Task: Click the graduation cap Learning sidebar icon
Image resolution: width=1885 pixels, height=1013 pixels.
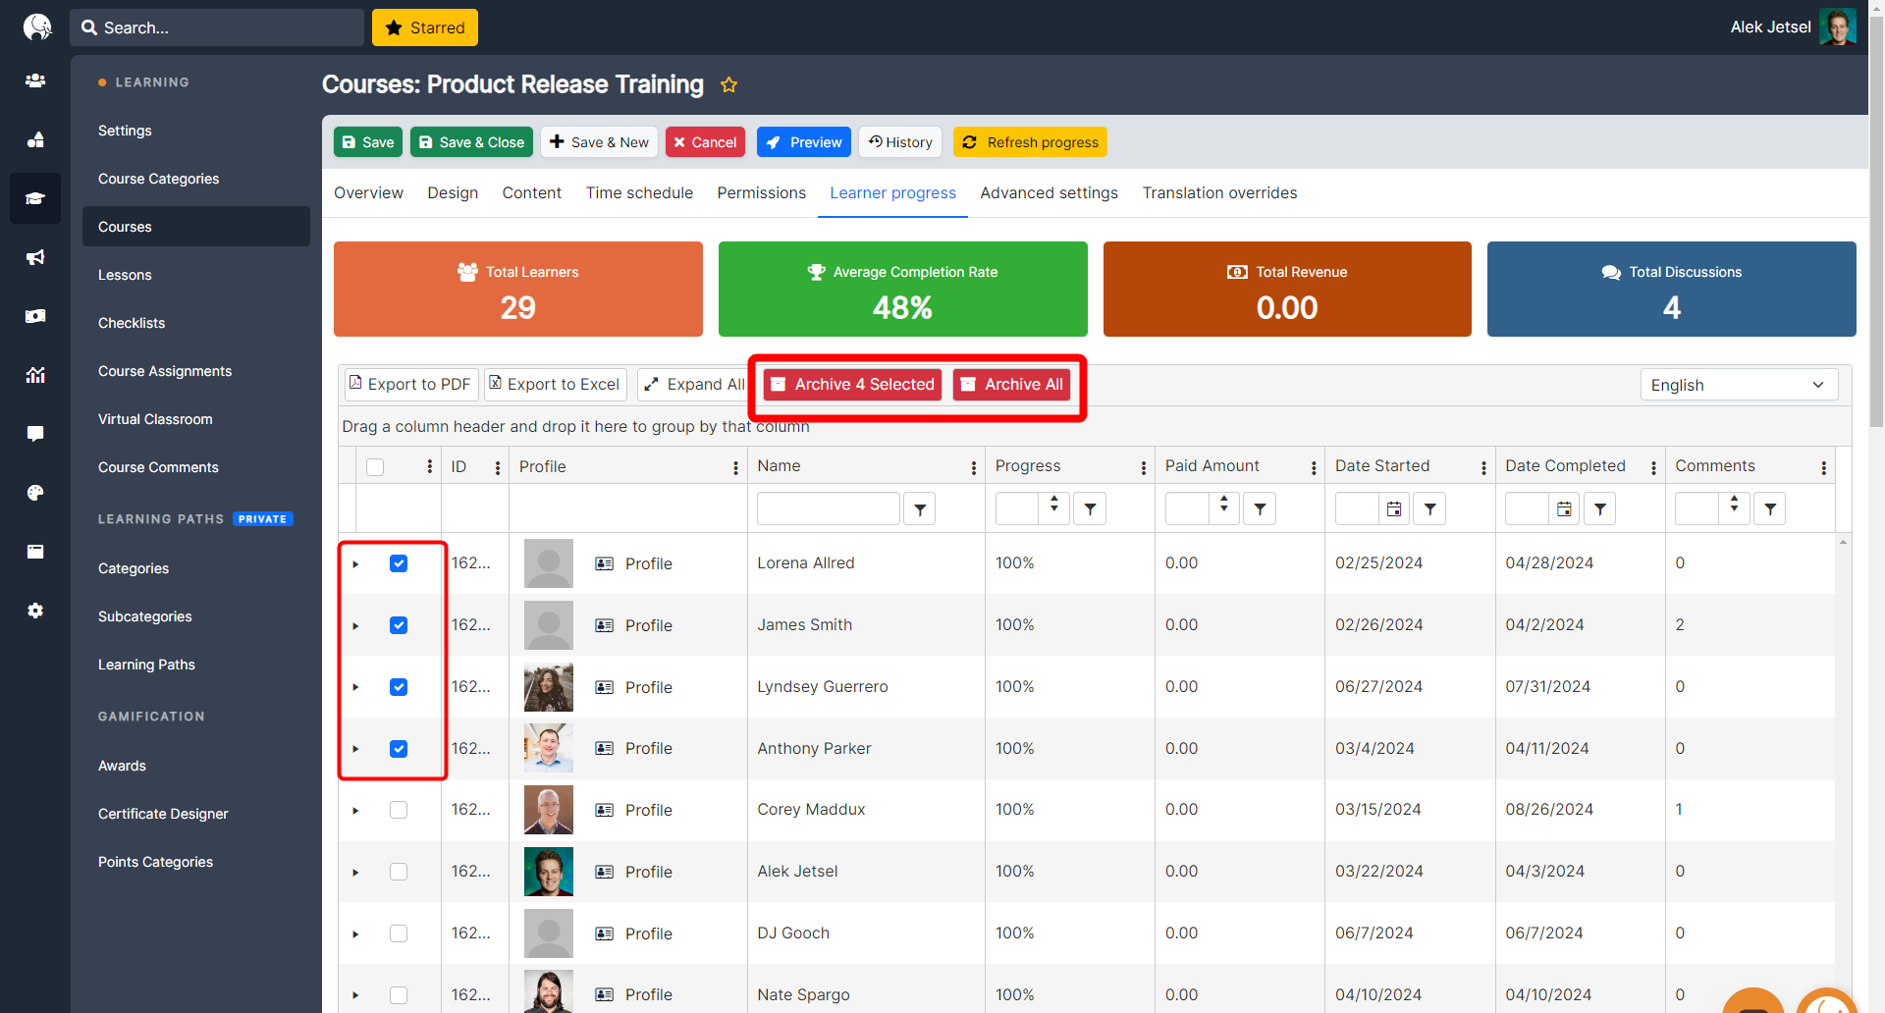Action: tap(35, 198)
